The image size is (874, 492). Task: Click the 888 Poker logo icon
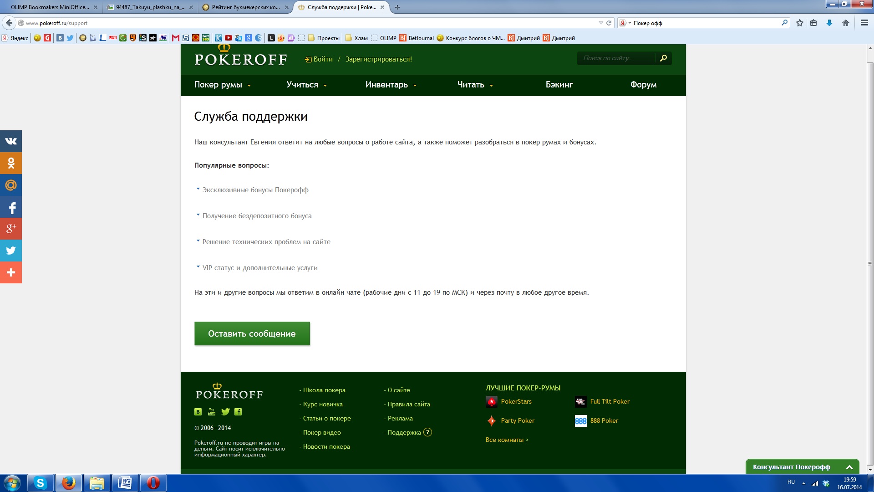[580, 421]
